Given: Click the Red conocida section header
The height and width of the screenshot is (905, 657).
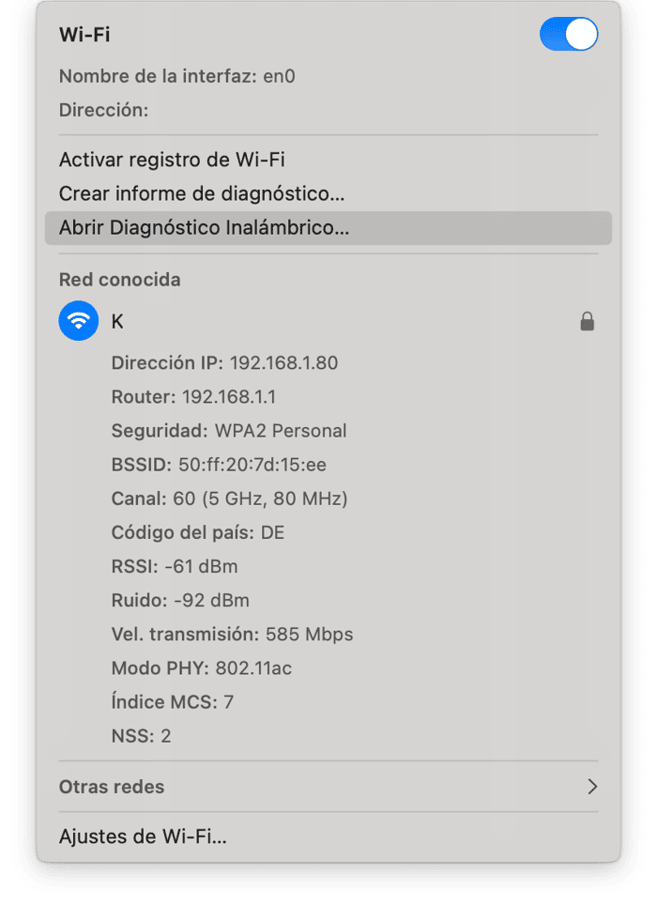Looking at the screenshot, I should coord(120,280).
